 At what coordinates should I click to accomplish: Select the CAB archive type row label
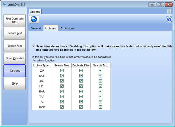[42, 76]
